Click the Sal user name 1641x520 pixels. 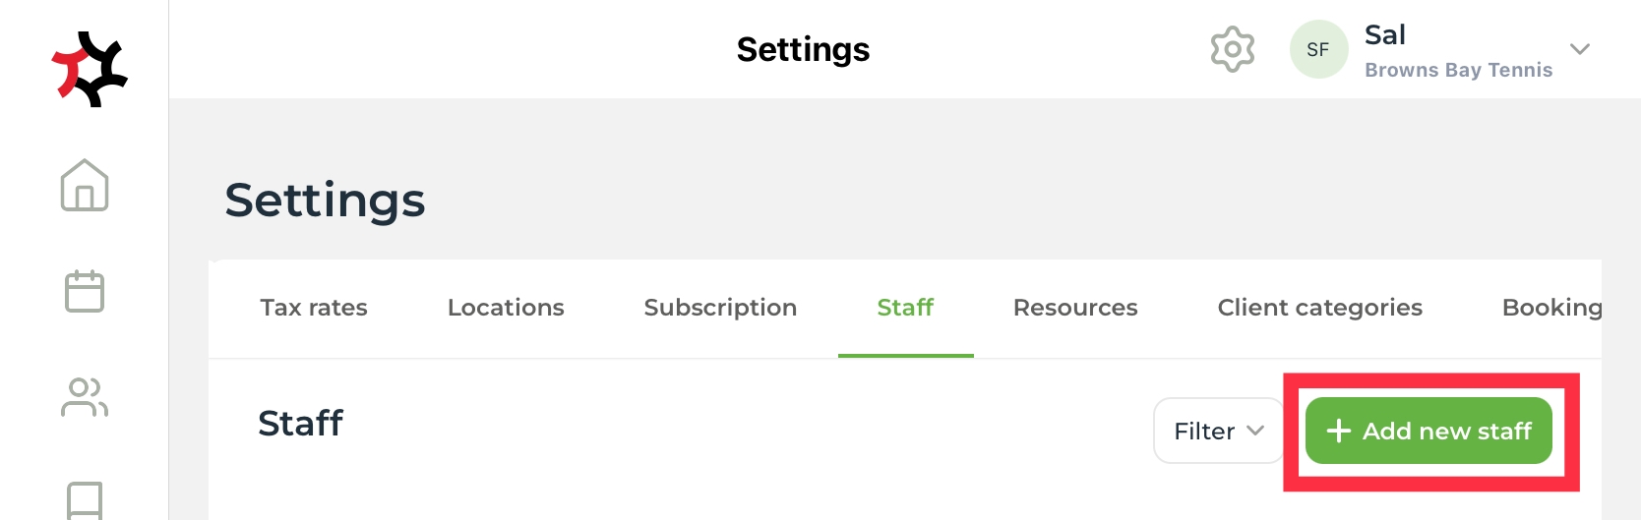[1385, 35]
